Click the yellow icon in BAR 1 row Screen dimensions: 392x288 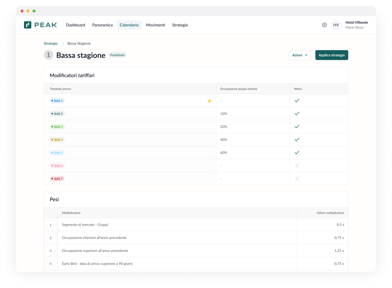(209, 101)
